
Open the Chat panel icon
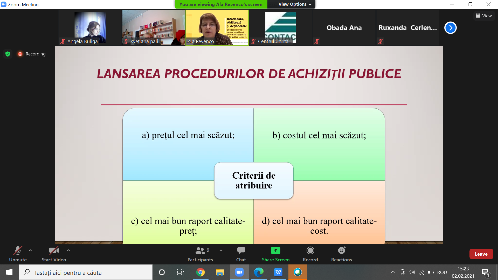(x=241, y=250)
